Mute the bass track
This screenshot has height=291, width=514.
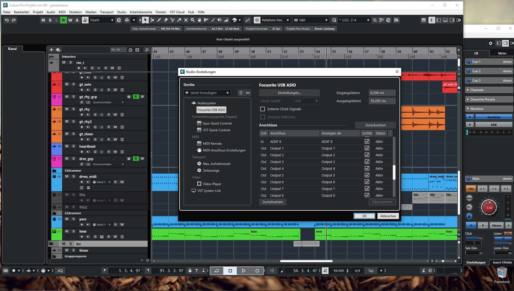[67, 231]
